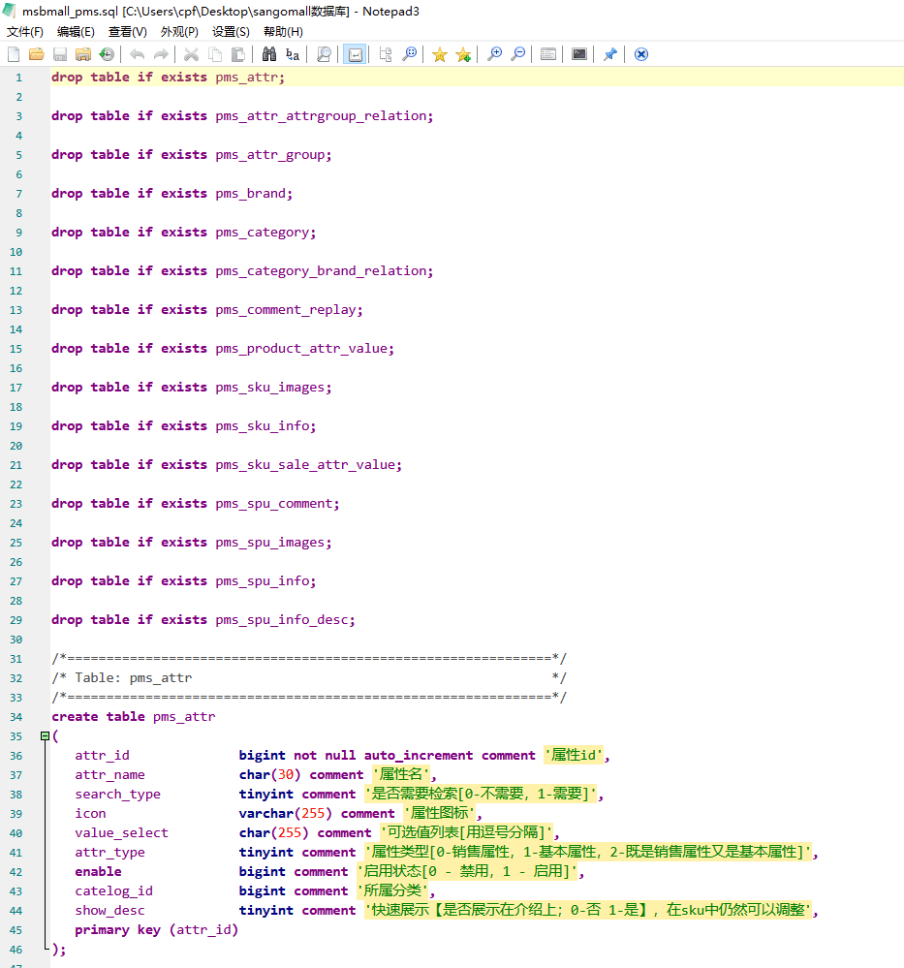This screenshot has height=968, width=904.
Task: Click the '255' in varchar(255) on line 39
Action: click(313, 814)
